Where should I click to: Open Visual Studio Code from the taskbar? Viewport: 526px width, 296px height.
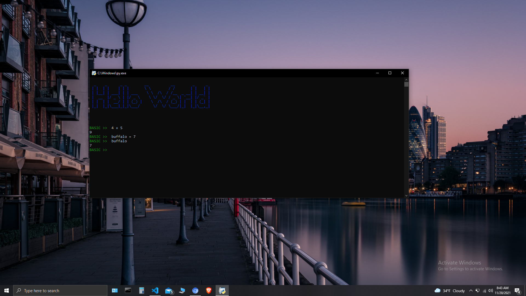pos(155,291)
